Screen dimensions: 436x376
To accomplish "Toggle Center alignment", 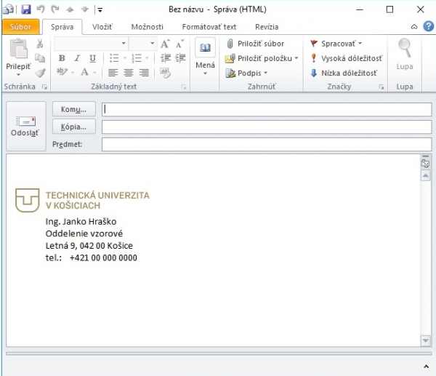I will (129, 73).
